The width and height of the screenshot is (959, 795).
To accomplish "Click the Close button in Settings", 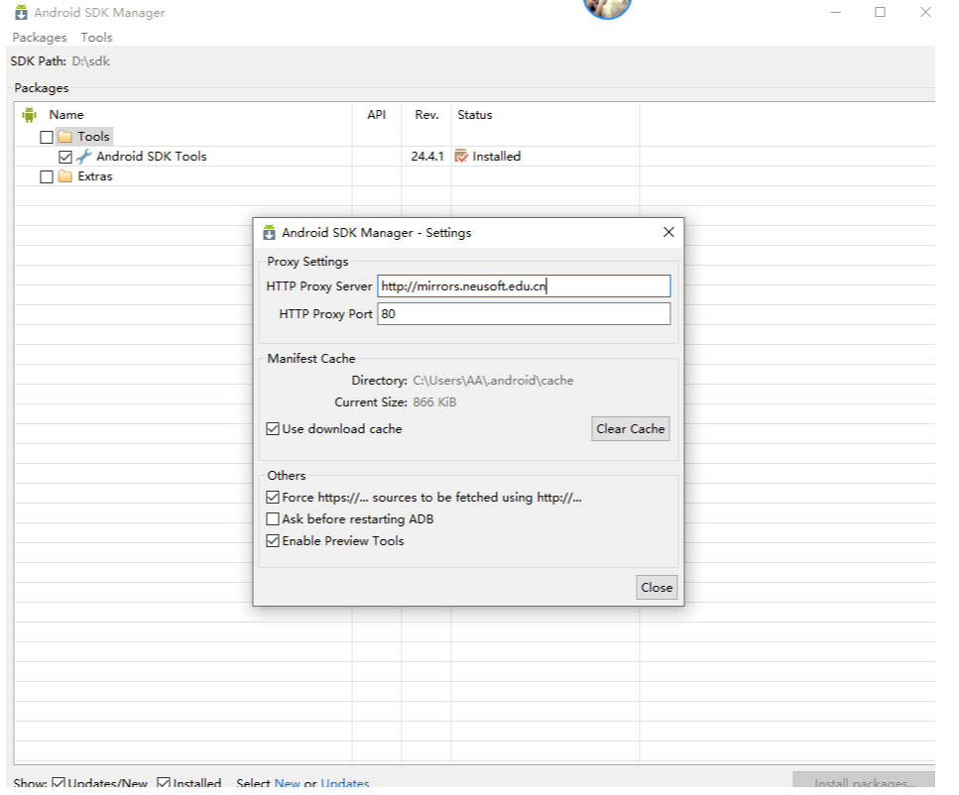I will pyautogui.click(x=657, y=587).
